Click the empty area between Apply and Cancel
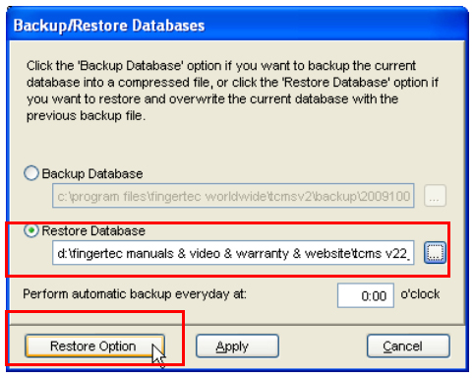474x379 pixels. 323,346
